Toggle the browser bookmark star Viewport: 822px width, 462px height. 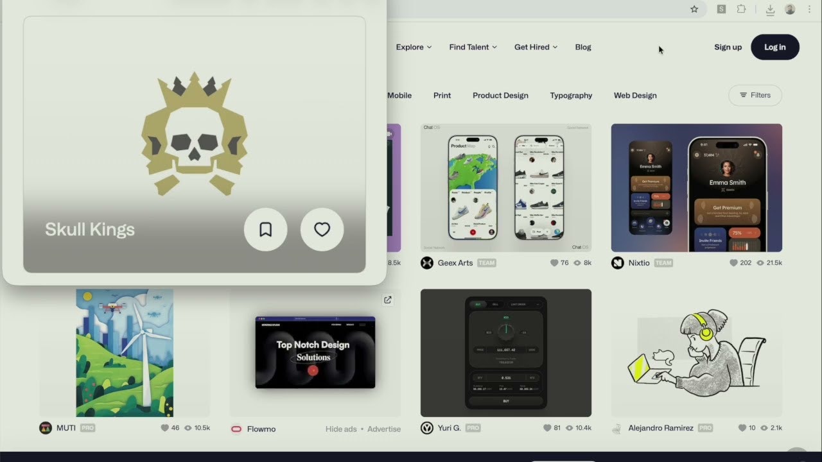pos(694,9)
